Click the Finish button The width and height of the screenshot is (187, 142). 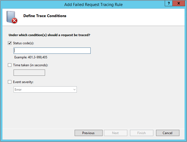[142, 133]
